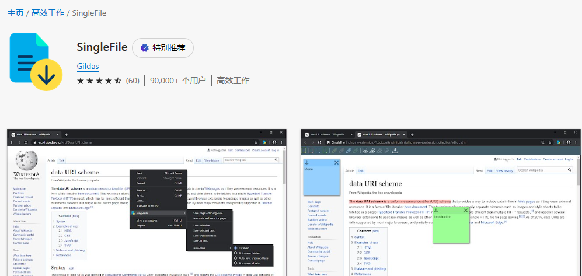This screenshot has height=276, width=582.
Task: Choose Save page with SingleFile menu entry
Action: coord(208,213)
